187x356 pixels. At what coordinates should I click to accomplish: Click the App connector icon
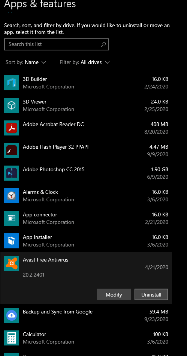coord(12,218)
